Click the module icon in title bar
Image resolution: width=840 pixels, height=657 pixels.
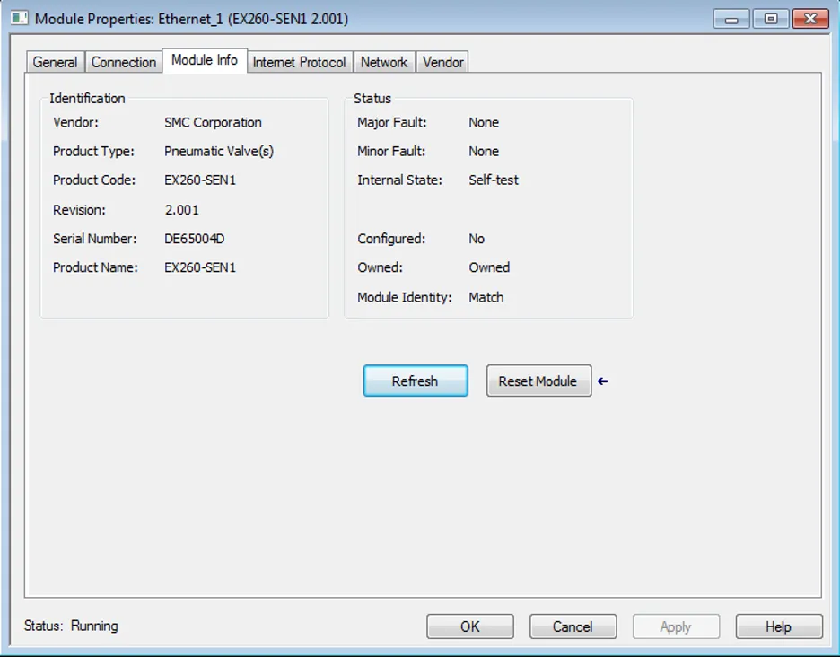[x=20, y=18]
